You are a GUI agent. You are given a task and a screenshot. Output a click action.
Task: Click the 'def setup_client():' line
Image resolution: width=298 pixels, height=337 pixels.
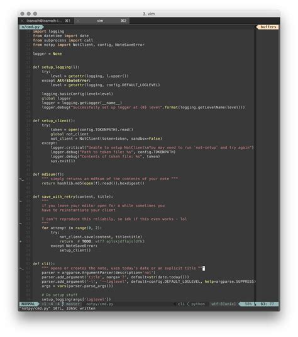pyautogui.click(x=54, y=121)
